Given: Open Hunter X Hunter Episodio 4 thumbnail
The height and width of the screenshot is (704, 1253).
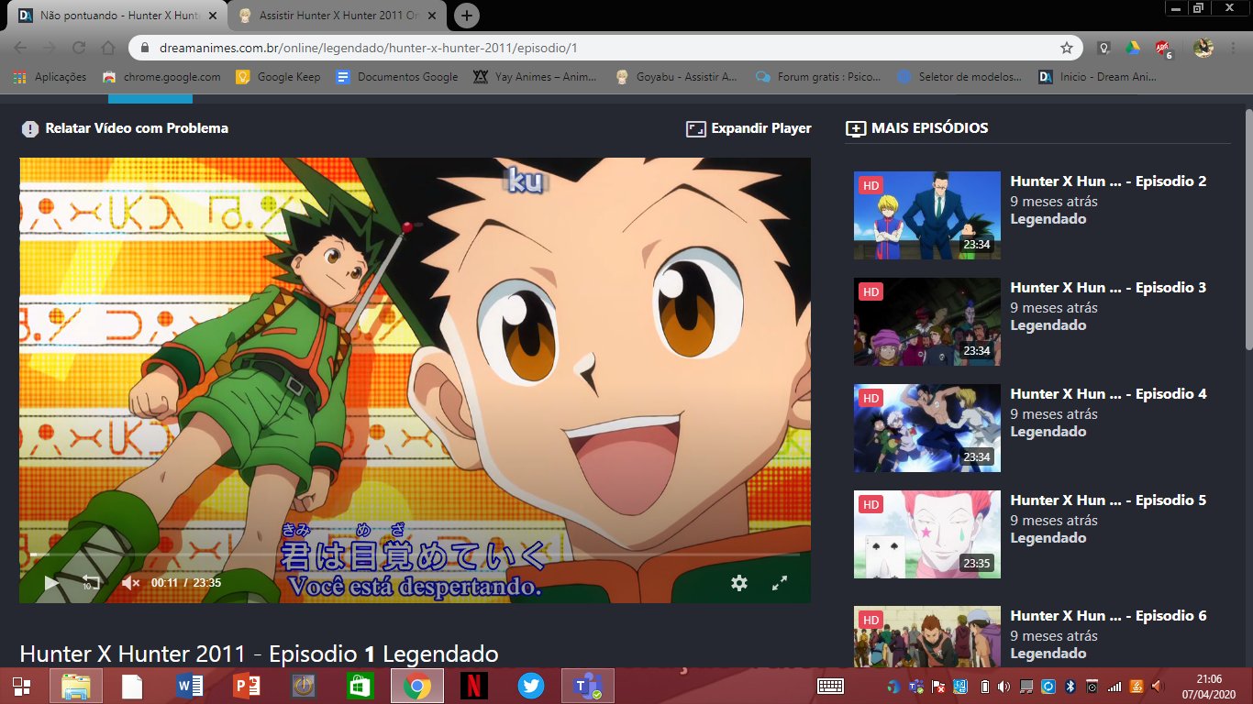Looking at the screenshot, I should [927, 428].
